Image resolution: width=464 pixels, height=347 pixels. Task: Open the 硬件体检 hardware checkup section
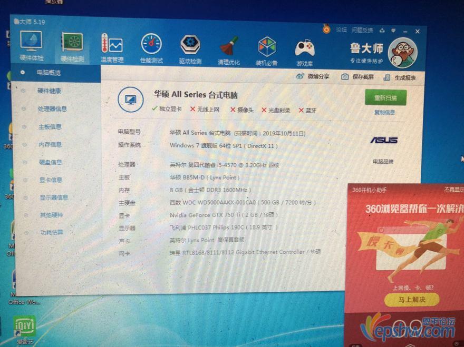pos(31,46)
